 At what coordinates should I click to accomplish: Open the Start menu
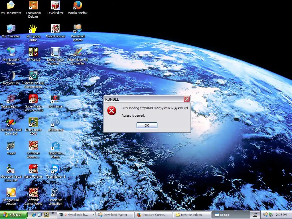click(x=13, y=215)
